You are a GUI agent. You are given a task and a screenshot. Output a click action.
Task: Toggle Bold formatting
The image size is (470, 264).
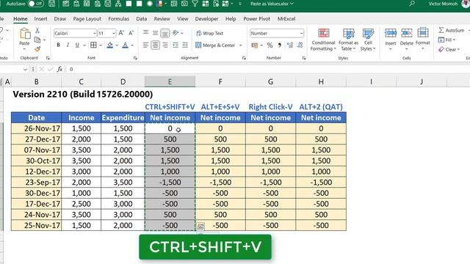58,45
